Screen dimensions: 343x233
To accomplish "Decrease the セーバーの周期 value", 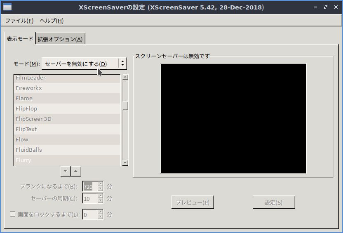I will click(101, 201).
